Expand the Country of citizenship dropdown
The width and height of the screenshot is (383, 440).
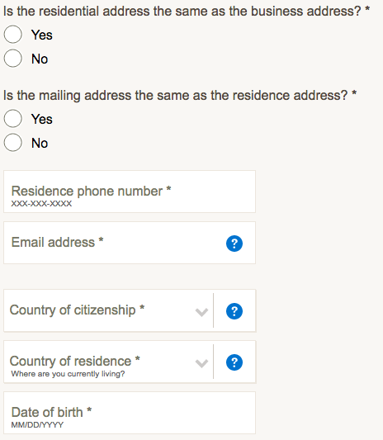click(x=108, y=310)
